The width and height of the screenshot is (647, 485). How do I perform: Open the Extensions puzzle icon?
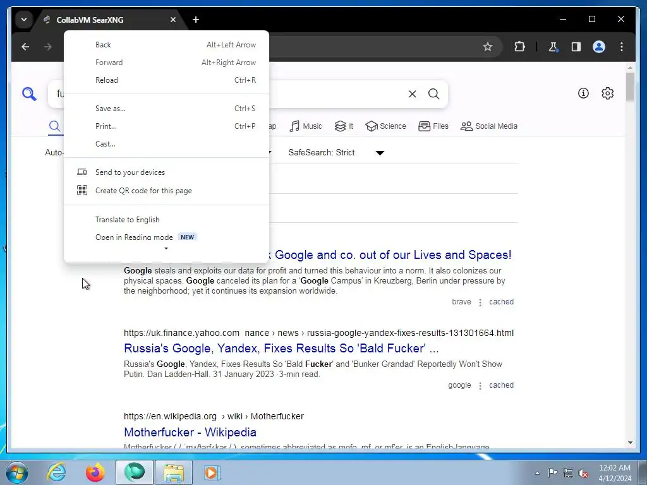coord(519,47)
